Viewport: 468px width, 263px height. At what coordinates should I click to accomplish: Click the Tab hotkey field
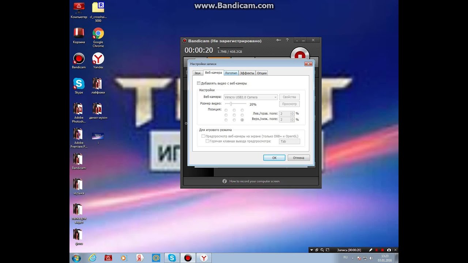pos(290,141)
